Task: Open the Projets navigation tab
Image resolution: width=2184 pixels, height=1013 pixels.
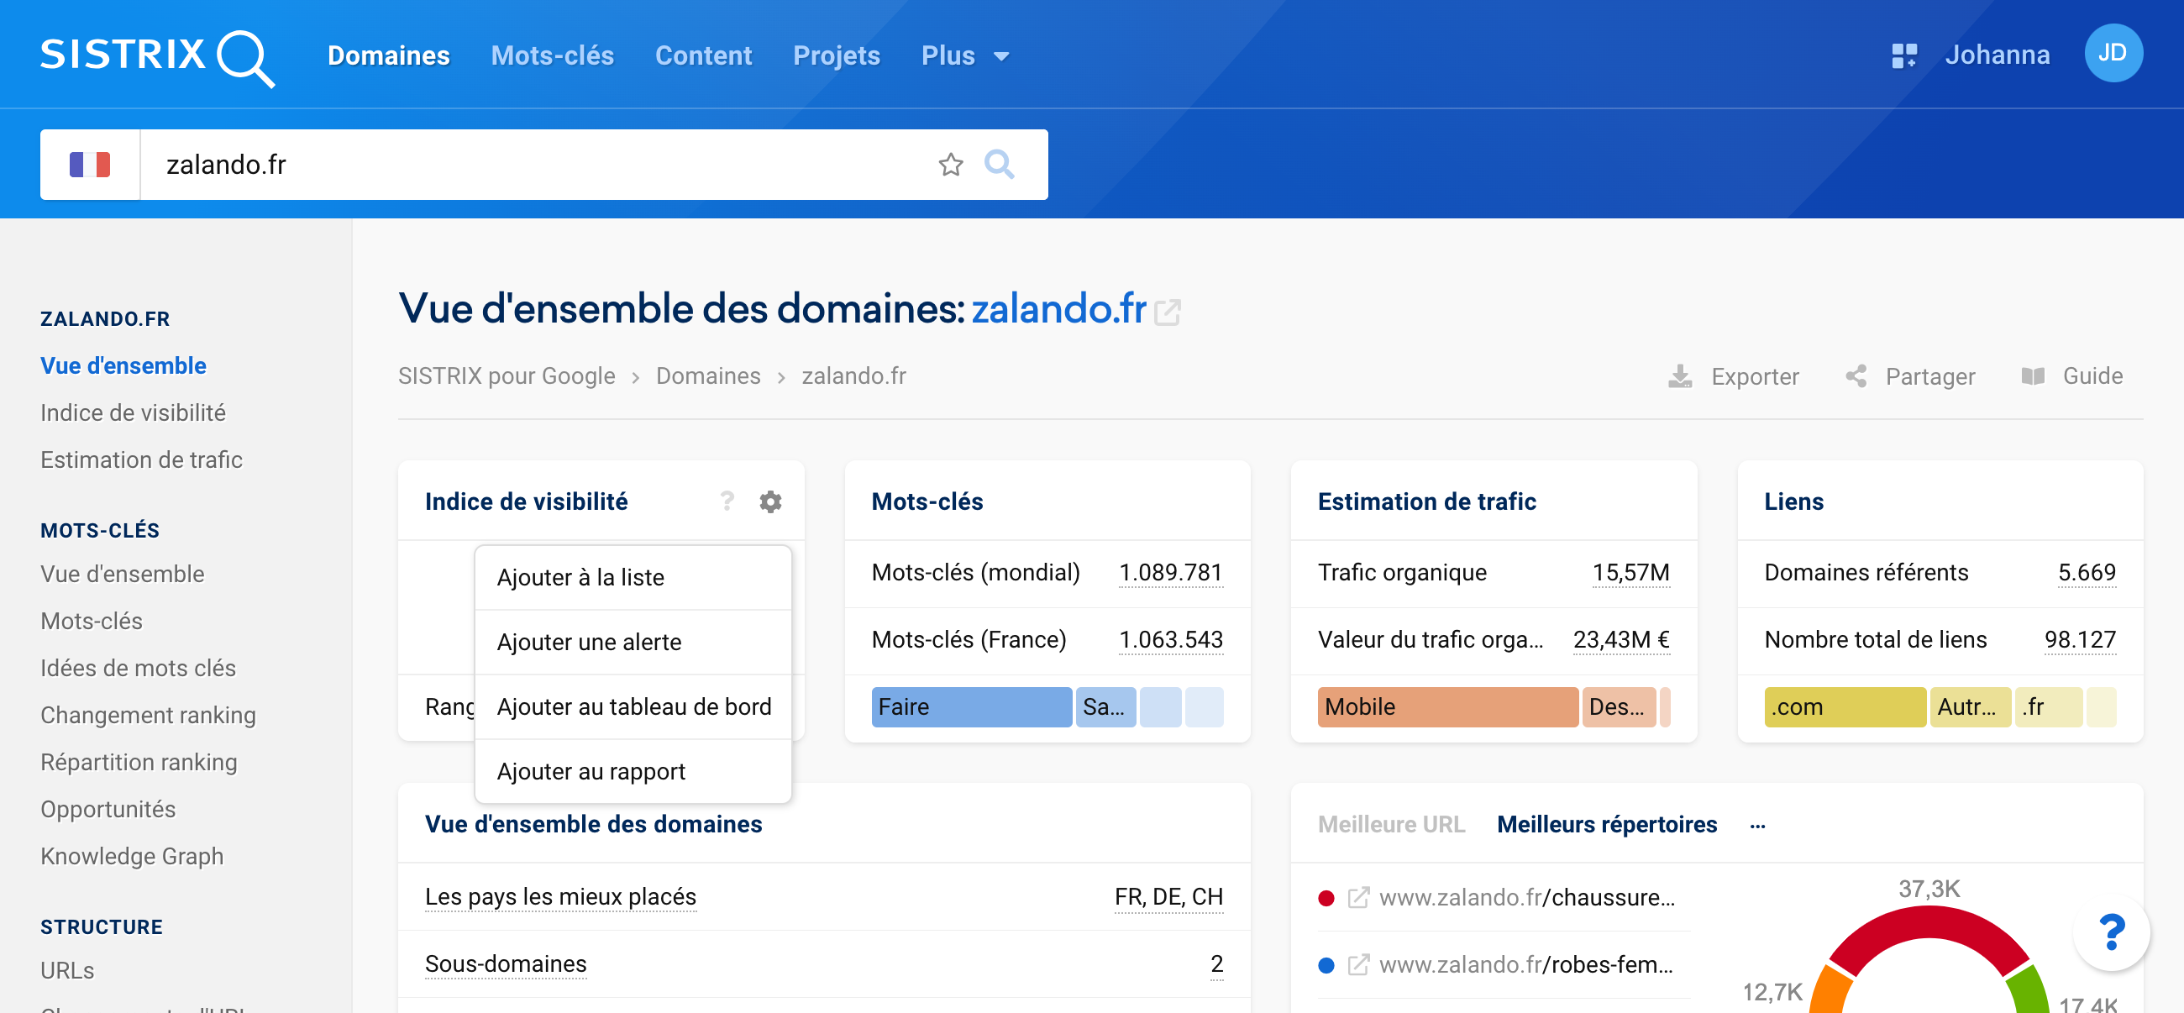Action: click(x=836, y=56)
